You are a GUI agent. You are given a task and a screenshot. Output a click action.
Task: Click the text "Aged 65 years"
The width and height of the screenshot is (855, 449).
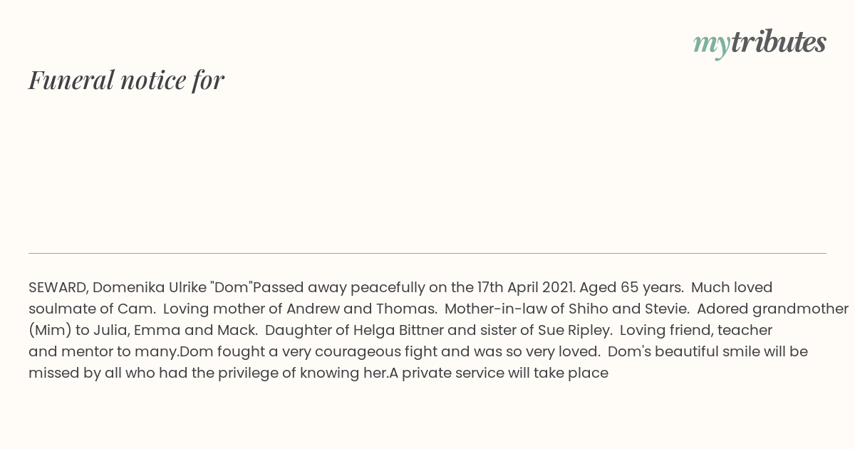[x=631, y=287]
